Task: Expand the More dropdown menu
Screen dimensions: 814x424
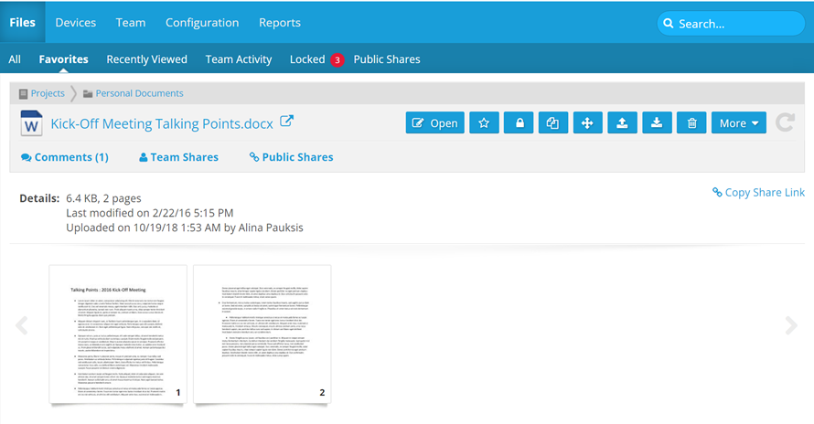Action: 739,123
